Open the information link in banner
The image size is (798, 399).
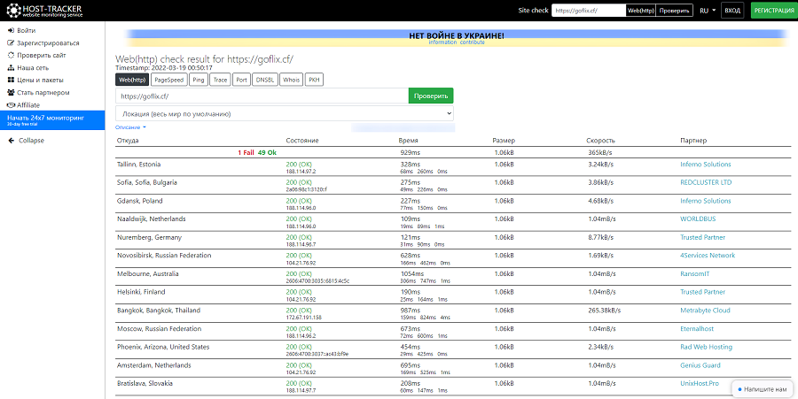[x=442, y=42]
